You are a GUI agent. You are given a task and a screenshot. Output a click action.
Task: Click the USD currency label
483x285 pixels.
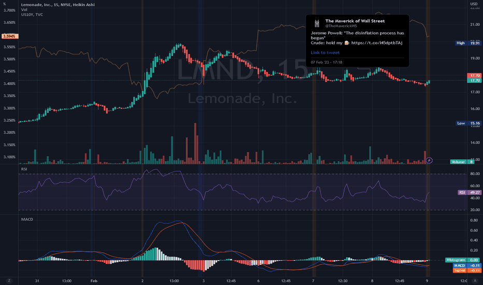click(x=474, y=4)
